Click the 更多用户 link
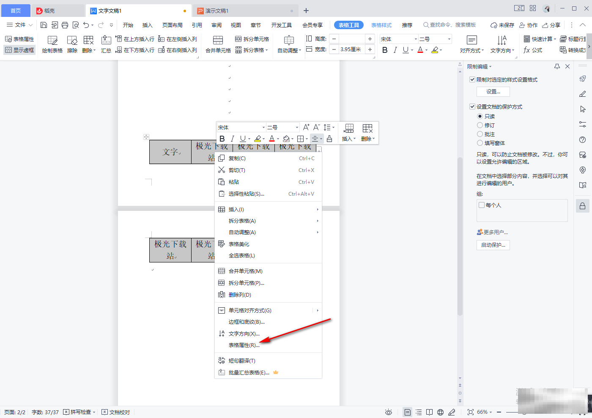The image size is (592, 418). tap(492, 232)
